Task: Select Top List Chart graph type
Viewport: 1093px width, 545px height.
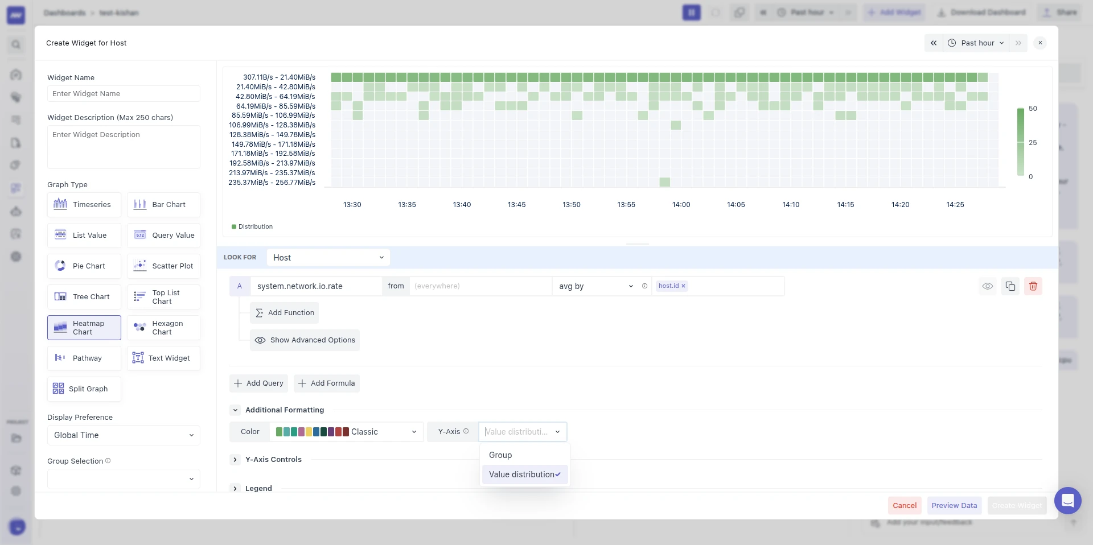Action: click(x=163, y=297)
